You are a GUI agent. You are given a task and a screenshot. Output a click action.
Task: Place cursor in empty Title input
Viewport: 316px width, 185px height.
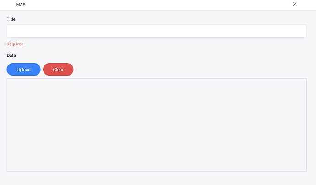[157, 31]
